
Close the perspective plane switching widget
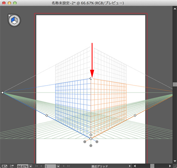click(x=9, y=15)
